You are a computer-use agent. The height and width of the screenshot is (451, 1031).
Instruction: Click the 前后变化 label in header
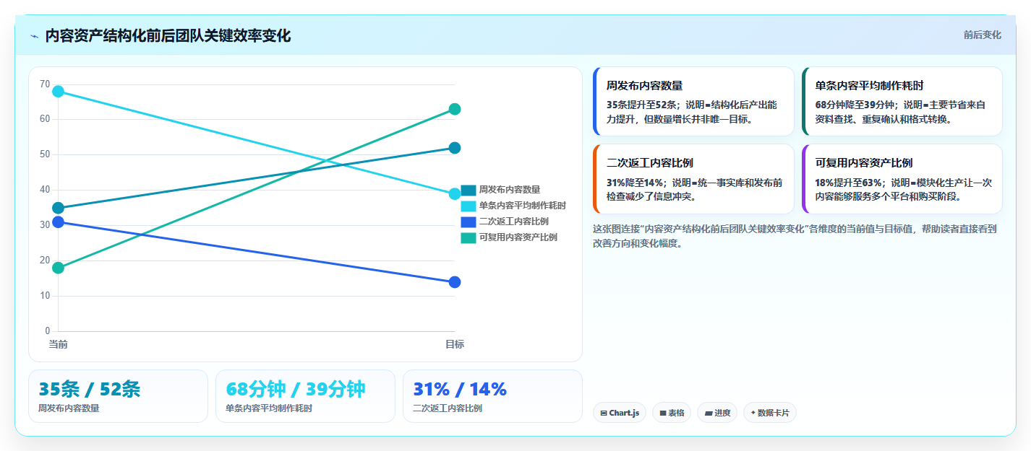click(982, 35)
